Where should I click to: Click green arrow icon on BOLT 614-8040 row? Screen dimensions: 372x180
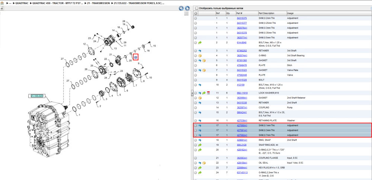click(200, 43)
